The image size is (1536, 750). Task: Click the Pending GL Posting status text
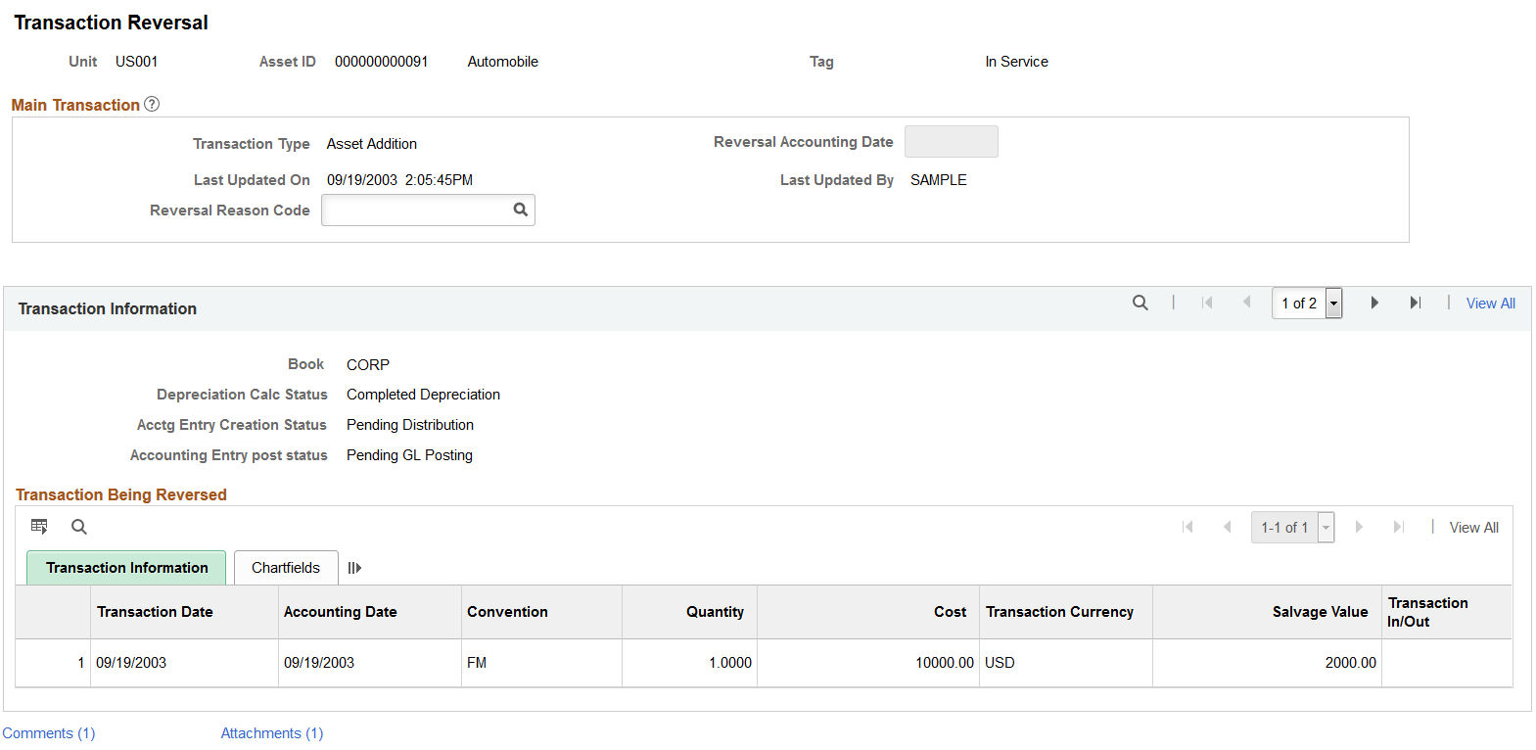[409, 455]
